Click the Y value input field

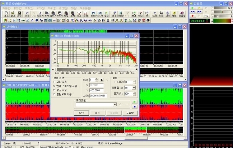(x=97, y=90)
